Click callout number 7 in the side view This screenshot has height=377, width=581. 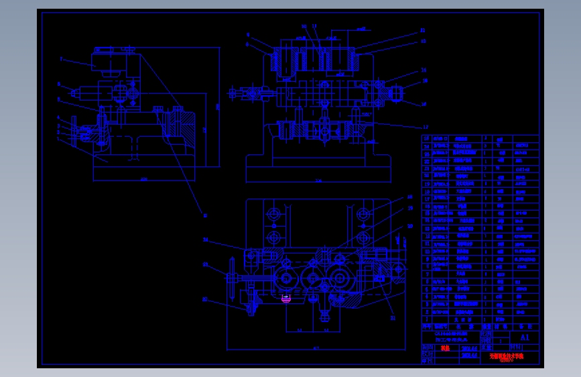tap(61, 59)
